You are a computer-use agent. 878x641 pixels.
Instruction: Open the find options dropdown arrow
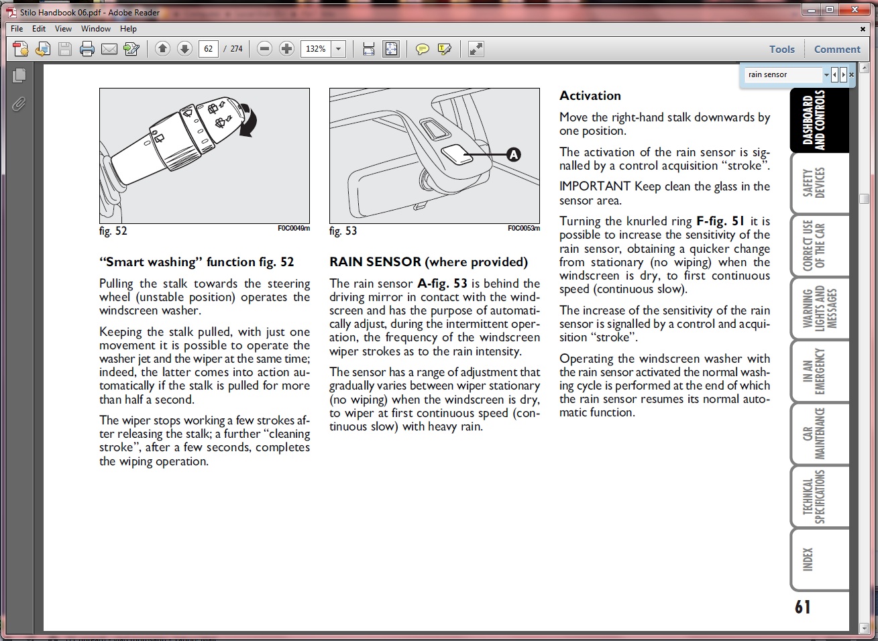pyautogui.click(x=826, y=74)
